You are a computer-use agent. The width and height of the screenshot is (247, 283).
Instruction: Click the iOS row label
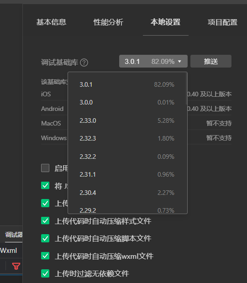[x=46, y=94]
